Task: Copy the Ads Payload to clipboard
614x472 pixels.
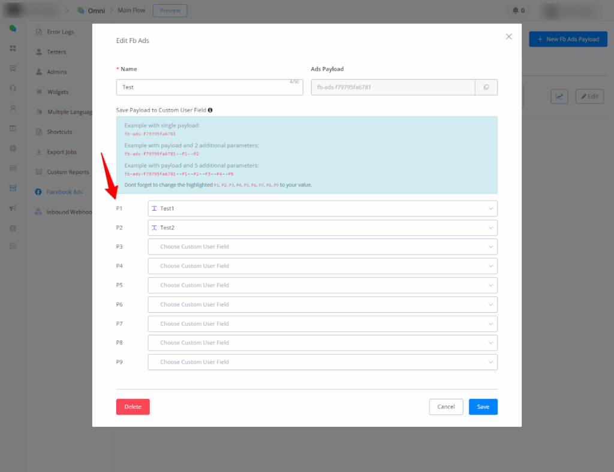Action: (486, 87)
